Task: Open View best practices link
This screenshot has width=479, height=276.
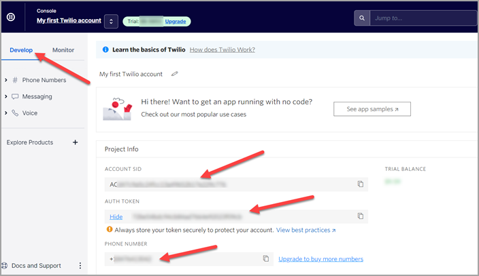Action: [x=305, y=230]
